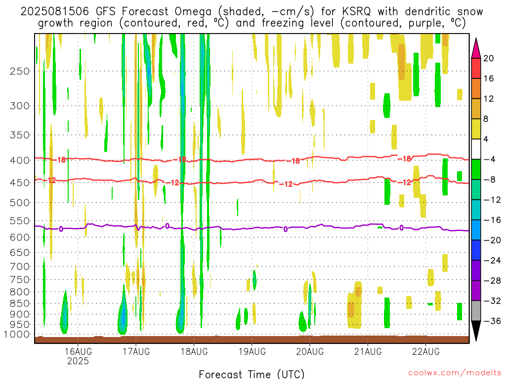This screenshot has height=379, width=506.
Task: Click the 850 pressure level label
Action: pyautogui.click(x=19, y=303)
